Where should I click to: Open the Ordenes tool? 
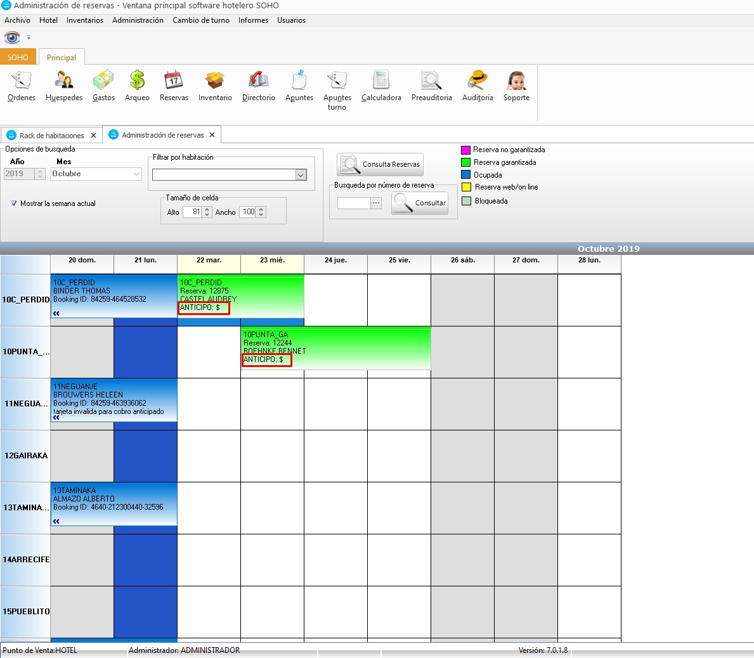pos(22,86)
